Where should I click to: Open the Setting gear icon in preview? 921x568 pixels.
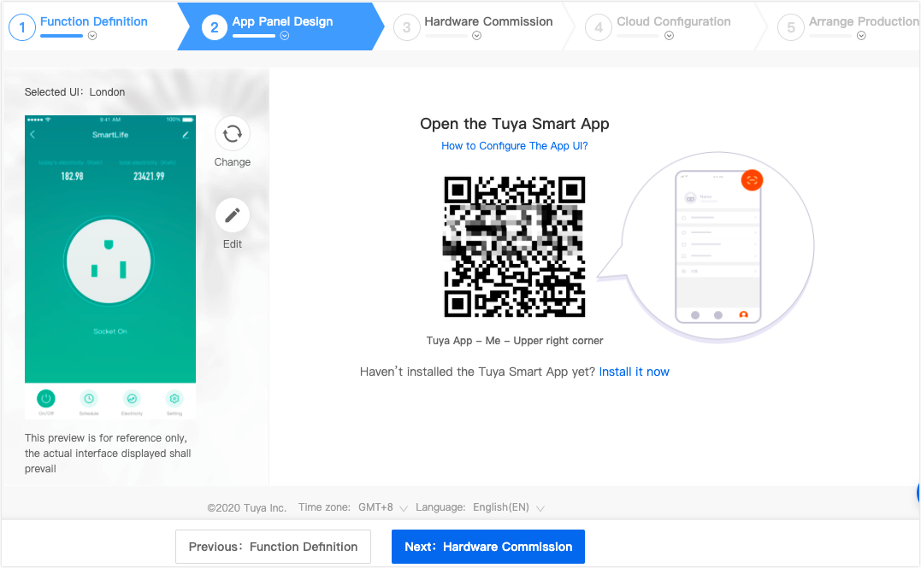pyautogui.click(x=175, y=397)
